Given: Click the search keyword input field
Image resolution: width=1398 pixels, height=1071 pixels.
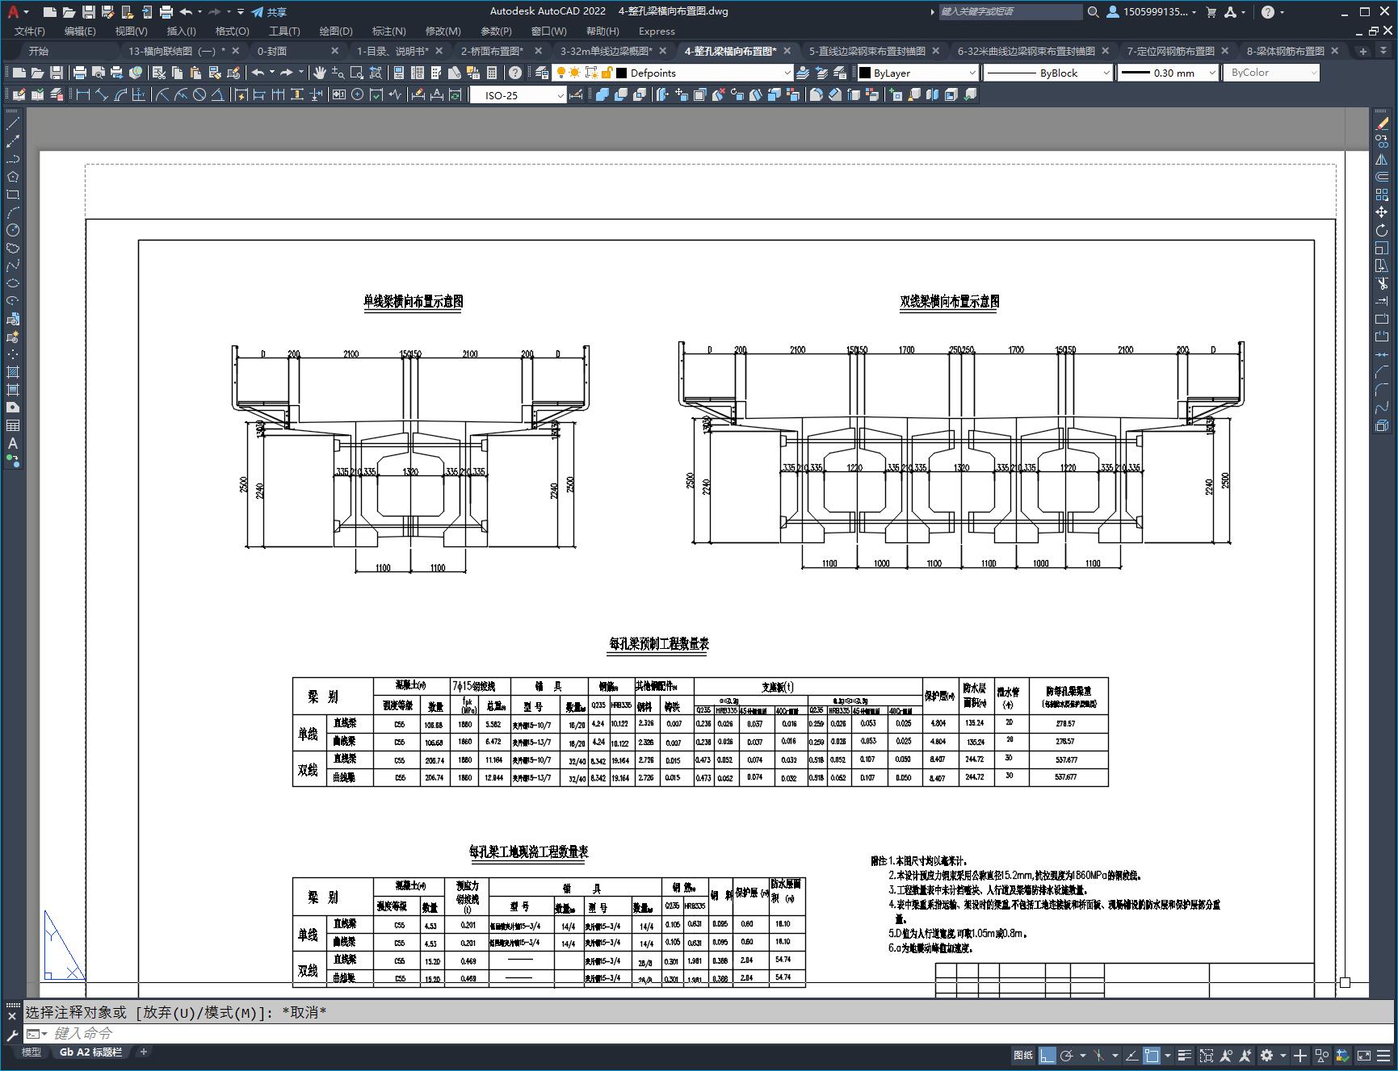Looking at the screenshot, I should tap(1010, 11).
